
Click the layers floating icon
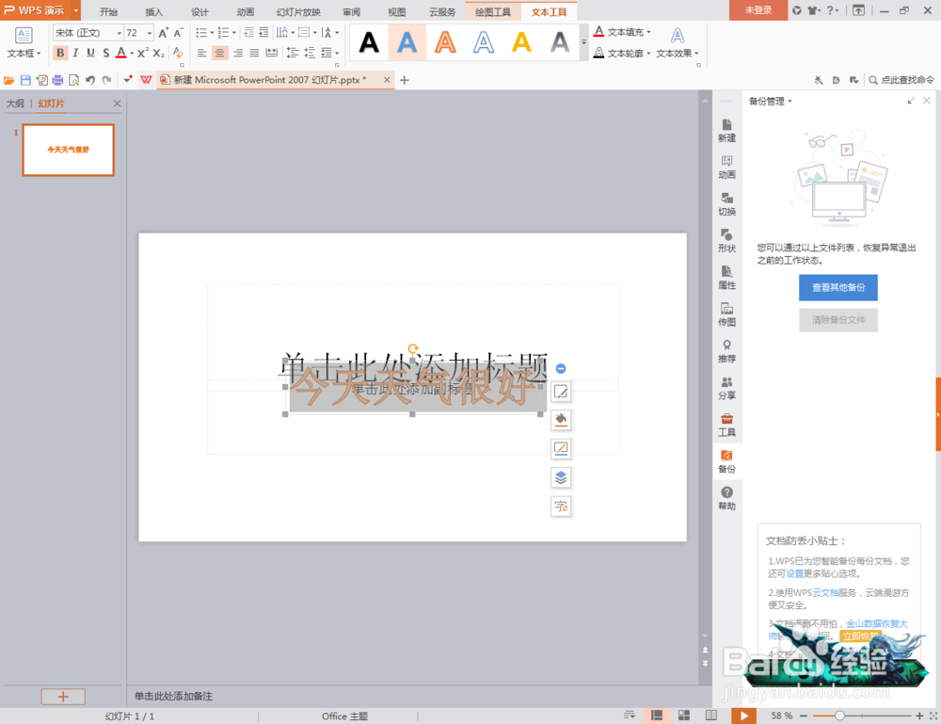click(561, 477)
